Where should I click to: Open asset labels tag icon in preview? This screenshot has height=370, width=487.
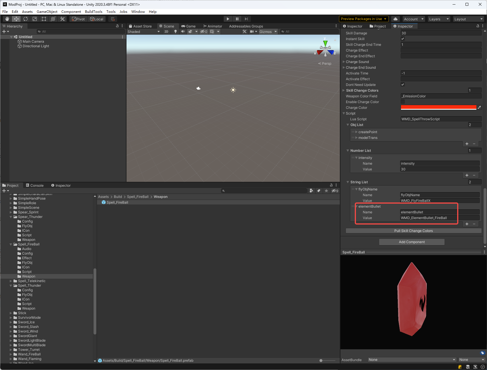pyautogui.click(x=482, y=353)
